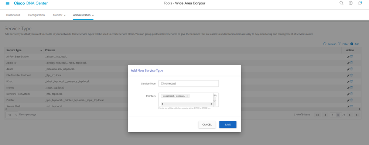Screen dimensions: 369x145
Task: Remove the _googlecast._tcp.local. pointer tag
Action: pyautogui.click(x=187, y=96)
